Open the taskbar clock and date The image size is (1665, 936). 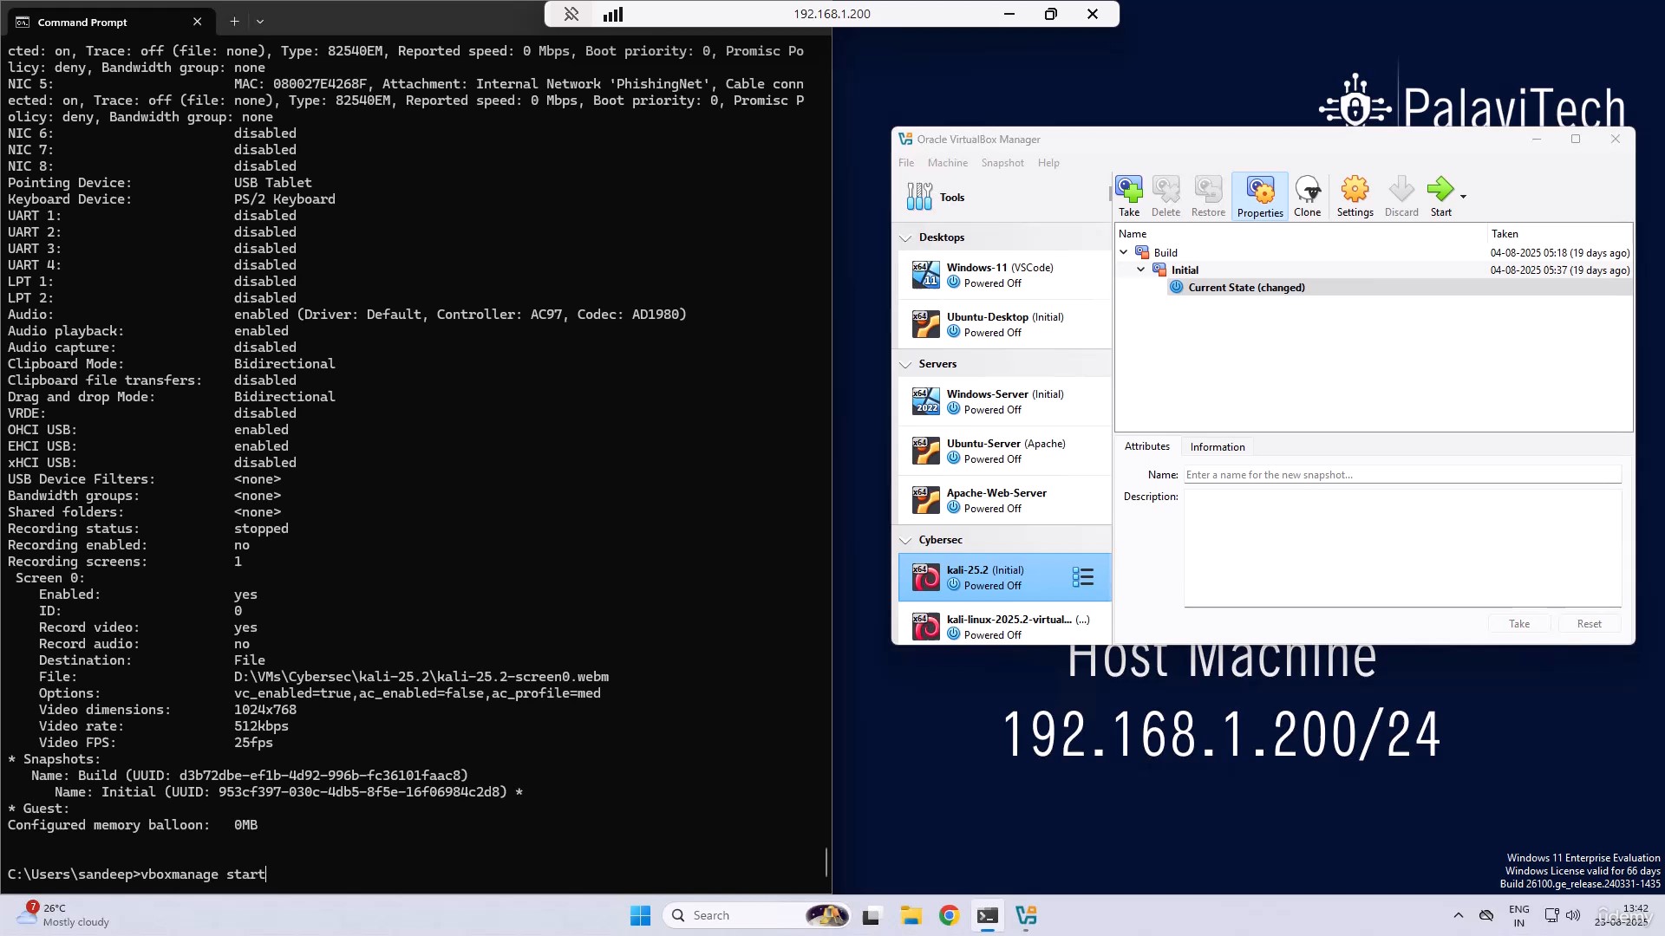pos(1621,915)
